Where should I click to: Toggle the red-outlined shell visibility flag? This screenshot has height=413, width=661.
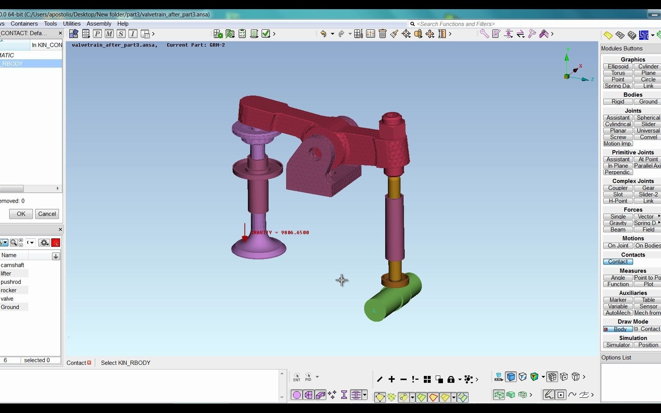coord(433,397)
